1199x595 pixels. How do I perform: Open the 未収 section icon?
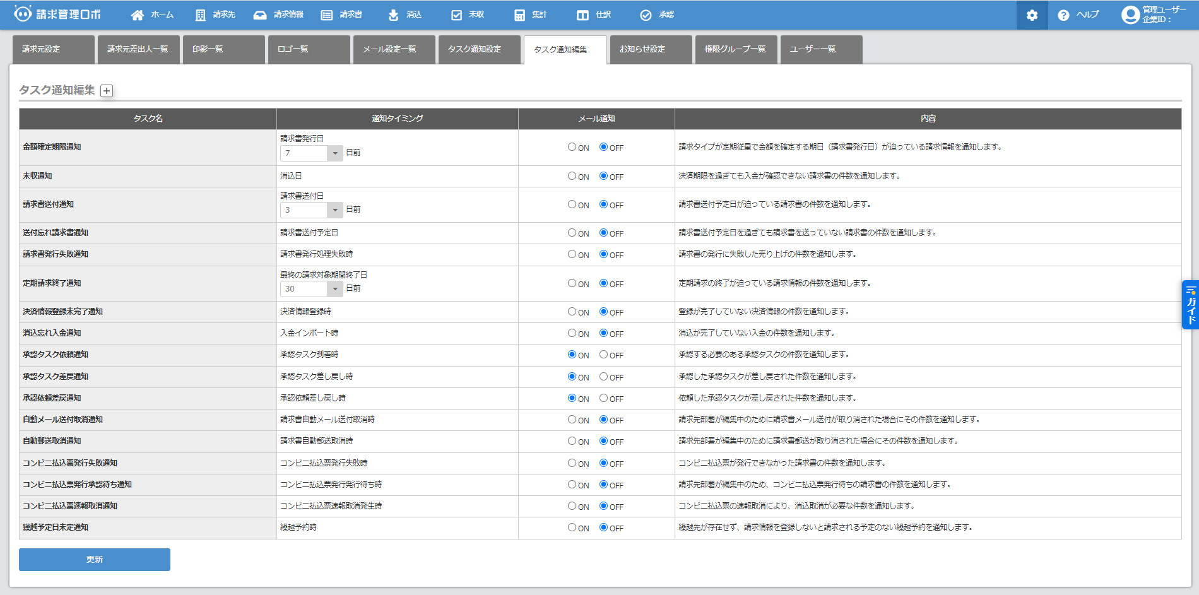click(x=456, y=14)
